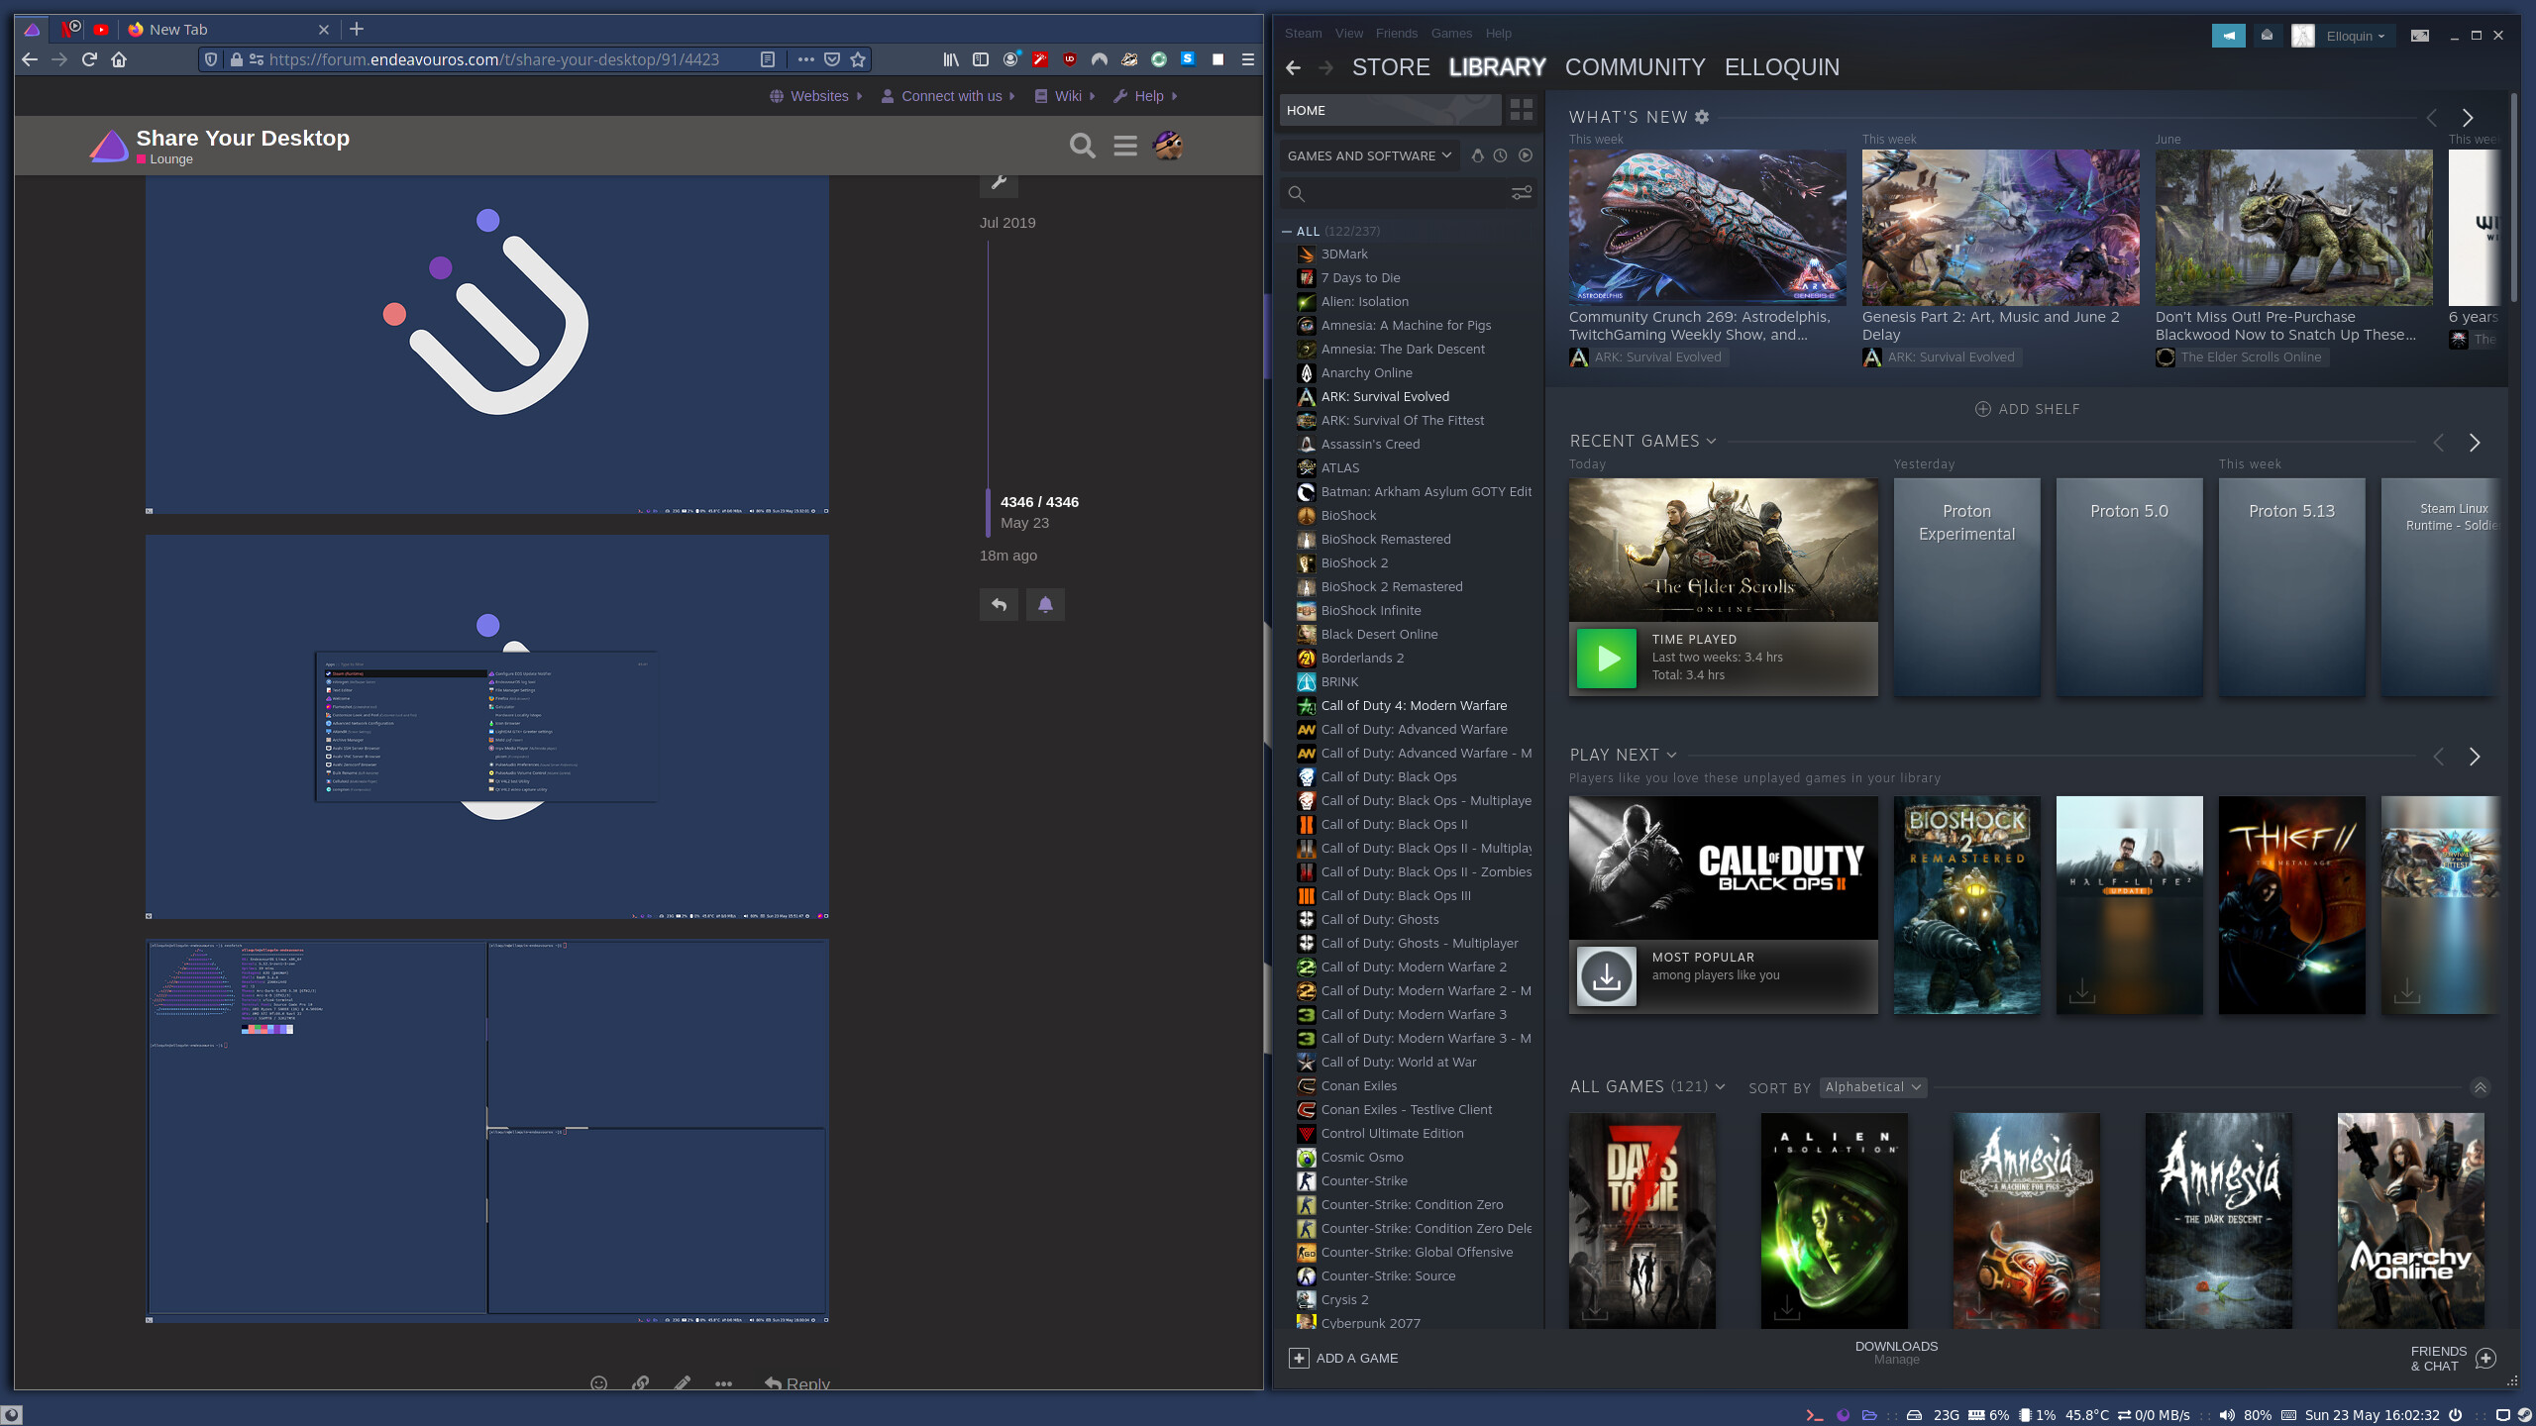2536x1426 pixels.
Task: Select ARK: Survival Evolved in library list
Action: point(1385,396)
